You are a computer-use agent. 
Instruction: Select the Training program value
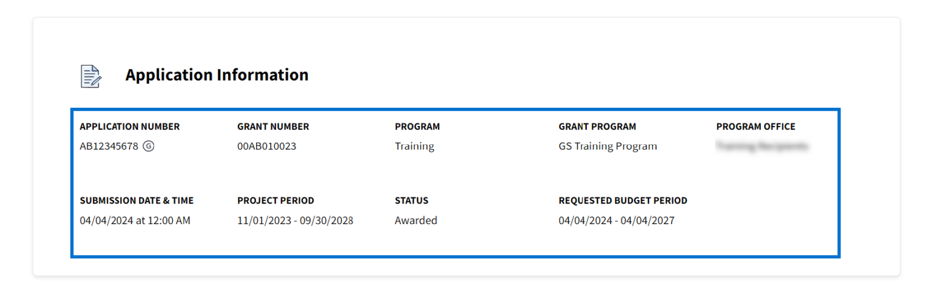click(414, 146)
